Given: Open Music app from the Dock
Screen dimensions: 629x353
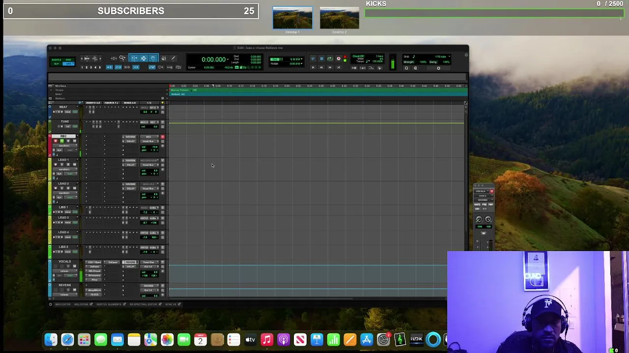Looking at the screenshot, I should [x=267, y=339].
